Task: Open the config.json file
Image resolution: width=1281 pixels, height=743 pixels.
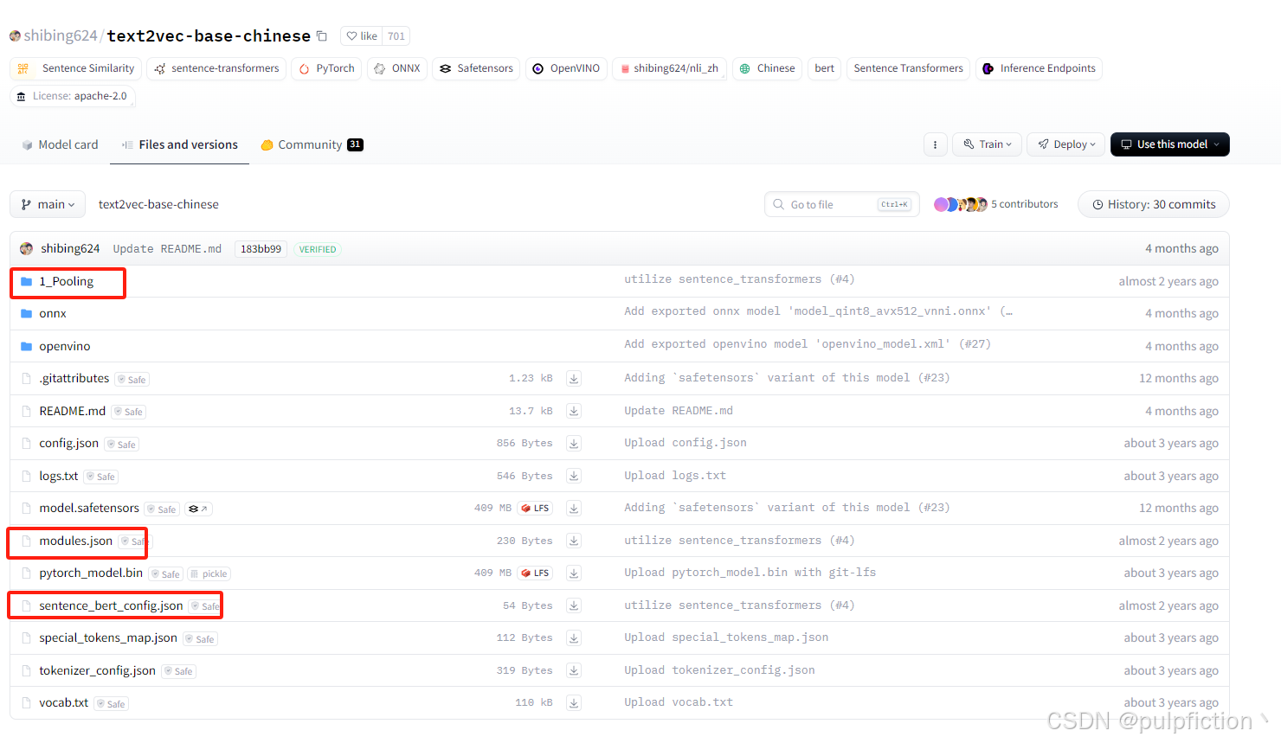Action: 68,443
